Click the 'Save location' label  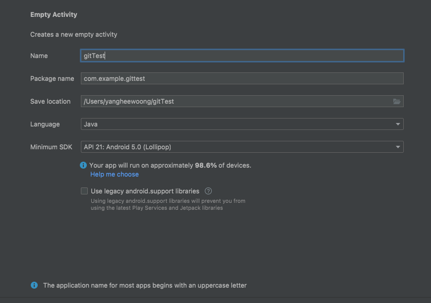pos(51,102)
